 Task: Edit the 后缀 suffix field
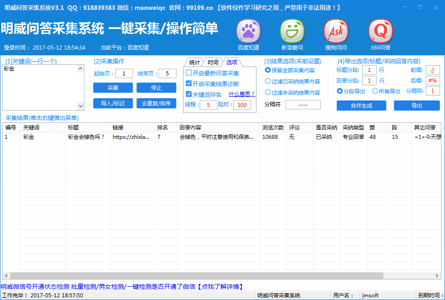433,80
